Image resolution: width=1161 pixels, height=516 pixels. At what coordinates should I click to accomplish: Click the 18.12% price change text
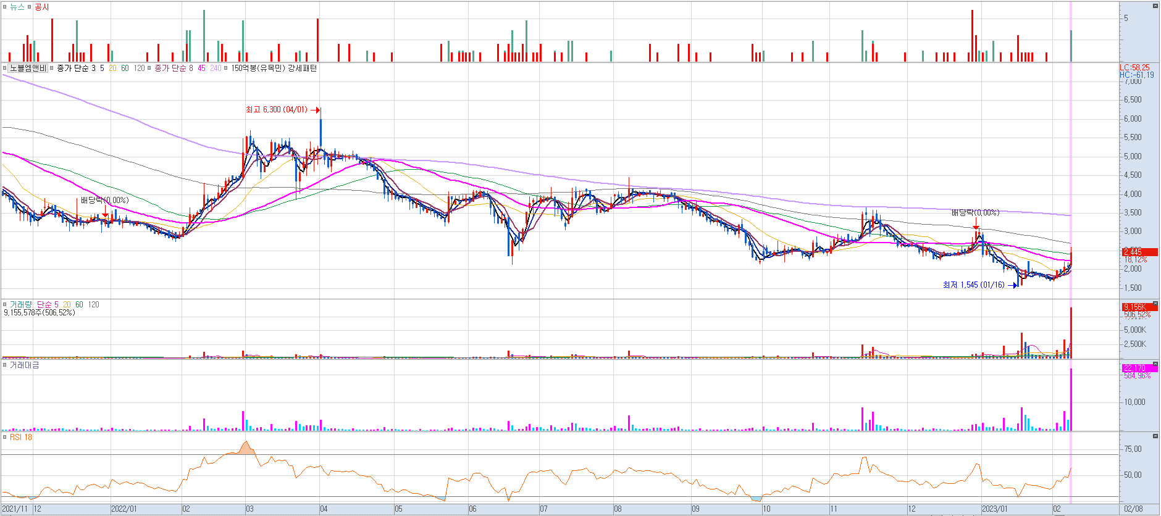click(x=1135, y=259)
